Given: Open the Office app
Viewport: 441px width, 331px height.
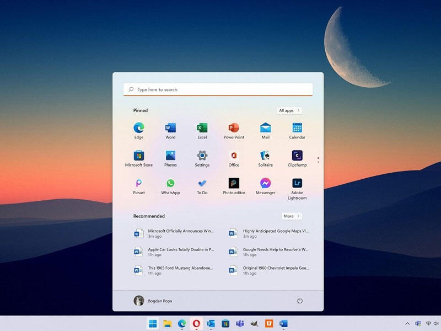Looking at the screenshot, I should pos(234,159).
